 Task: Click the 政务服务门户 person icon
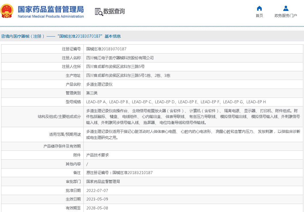click(x=286, y=8)
